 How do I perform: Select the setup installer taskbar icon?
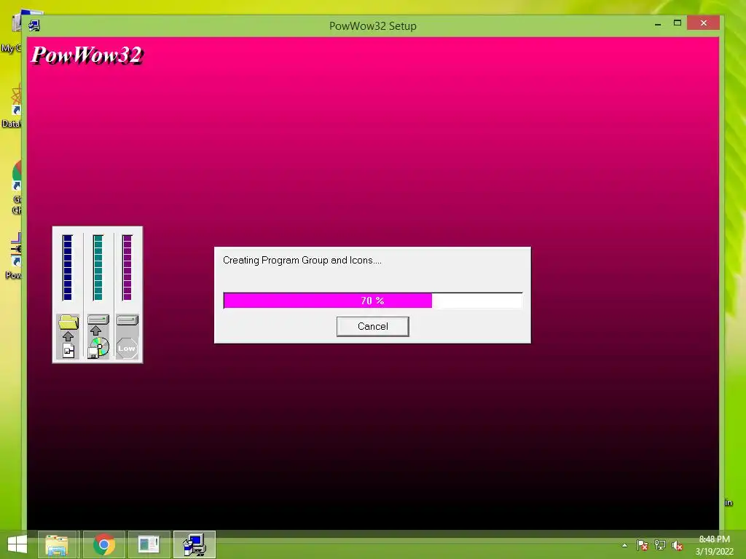tap(195, 544)
